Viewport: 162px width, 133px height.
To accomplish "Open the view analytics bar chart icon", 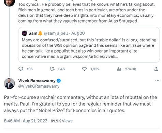I will [x=119, y=69].
